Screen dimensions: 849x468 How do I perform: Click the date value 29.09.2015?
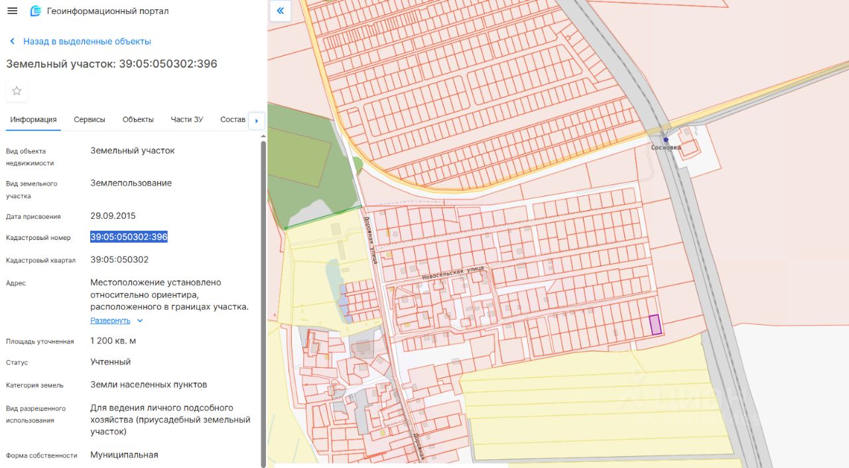click(113, 215)
